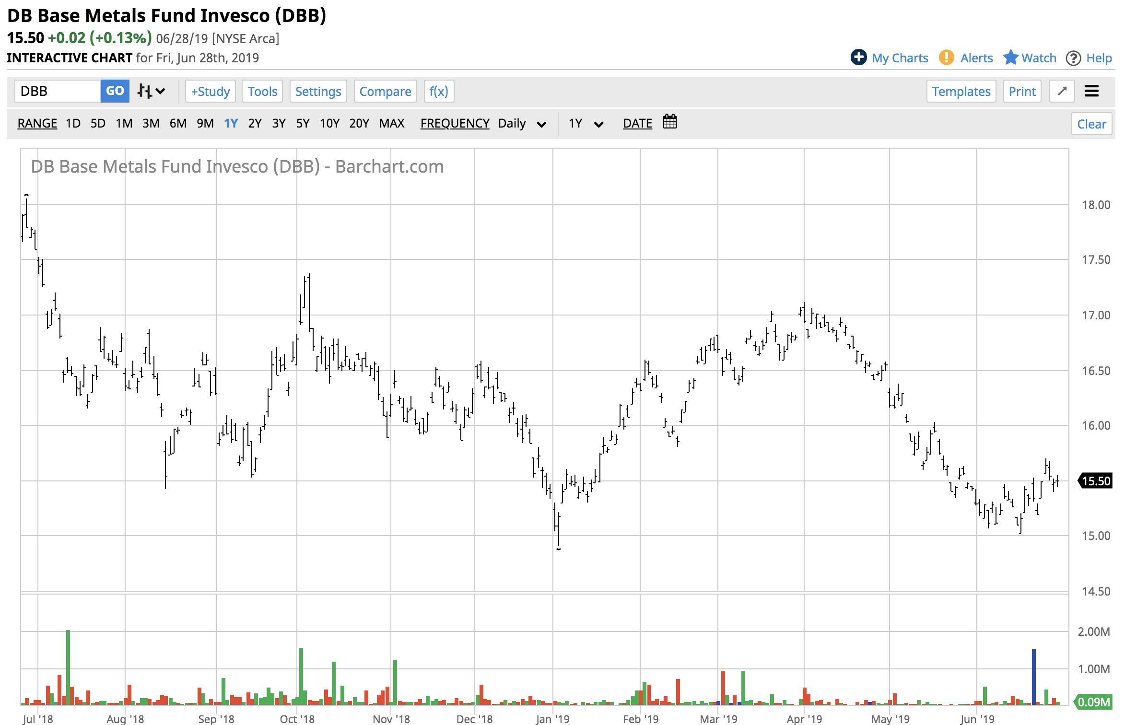Click the DBB symbol input field
The height and width of the screenshot is (725, 1125).
pyautogui.click(x=58, y=91)
